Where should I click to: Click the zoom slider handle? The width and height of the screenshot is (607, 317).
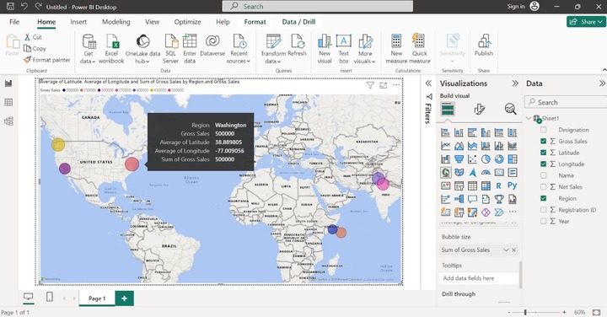(525, 312)
